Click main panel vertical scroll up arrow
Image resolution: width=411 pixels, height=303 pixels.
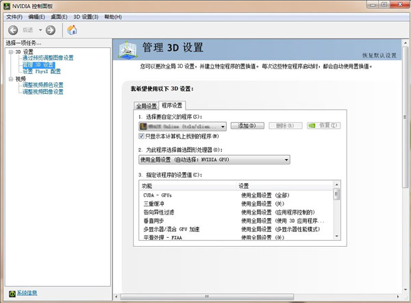pyautogui.click(x=406, y=43)
